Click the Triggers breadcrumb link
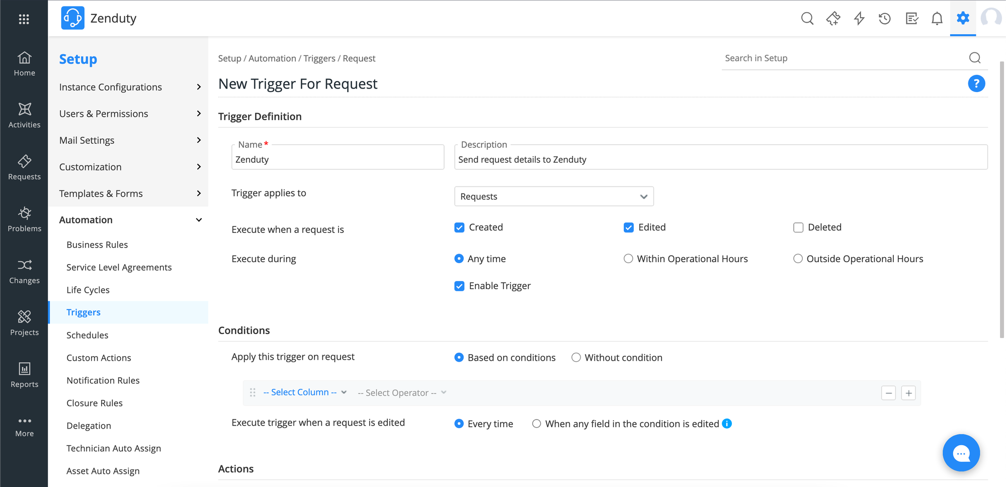The image size is (1006, 487). (x=319, y=58)
